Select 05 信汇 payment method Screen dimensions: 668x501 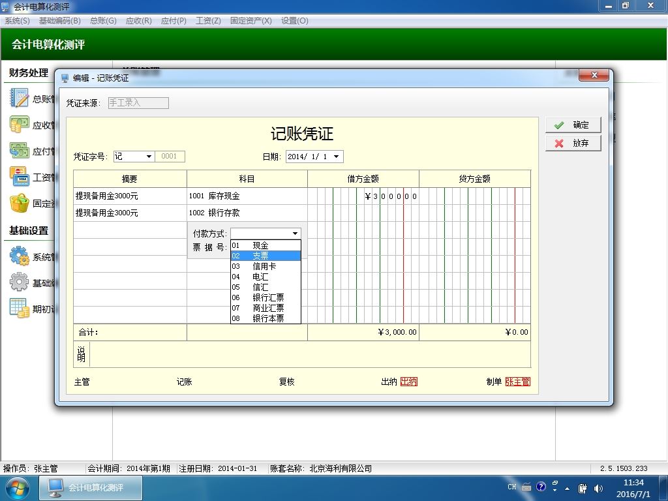[266, 287]
